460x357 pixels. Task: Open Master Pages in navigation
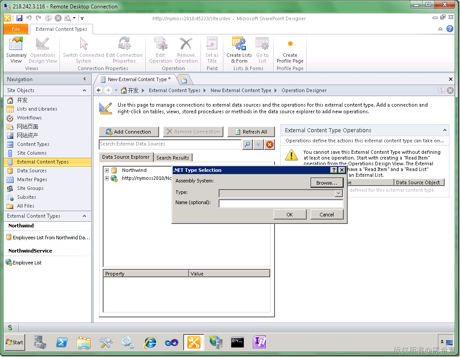[x=32, y=179]
